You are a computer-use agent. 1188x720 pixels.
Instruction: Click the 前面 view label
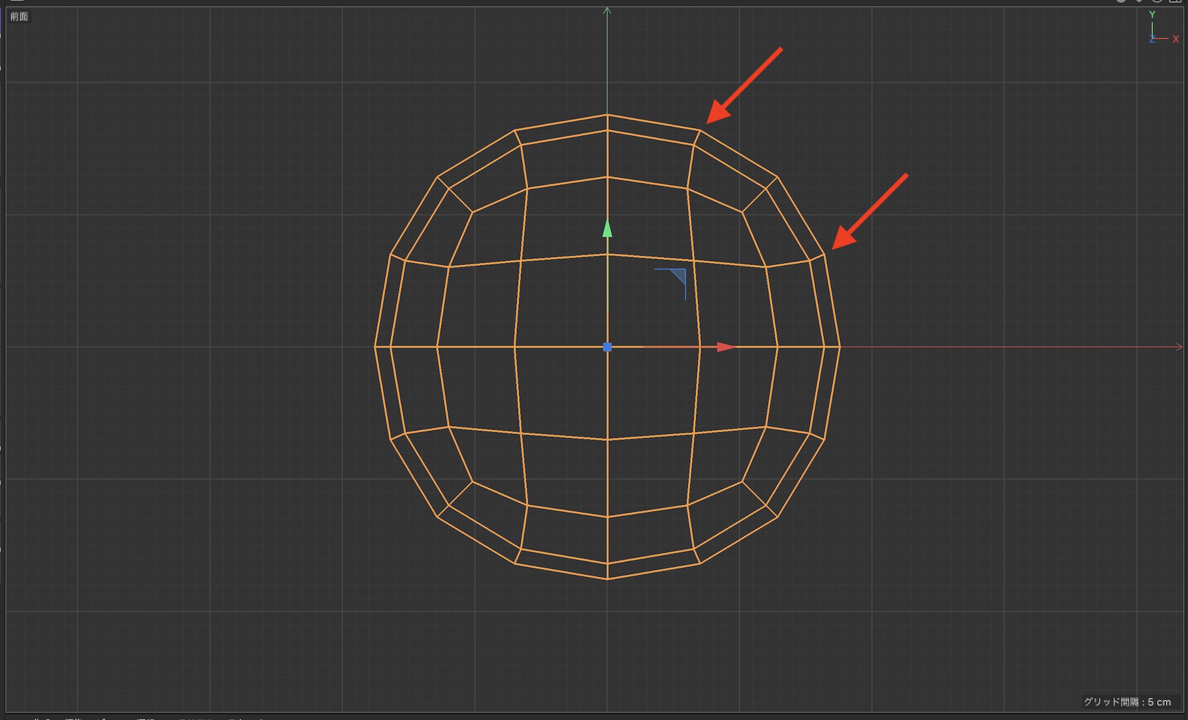[19, 17]
